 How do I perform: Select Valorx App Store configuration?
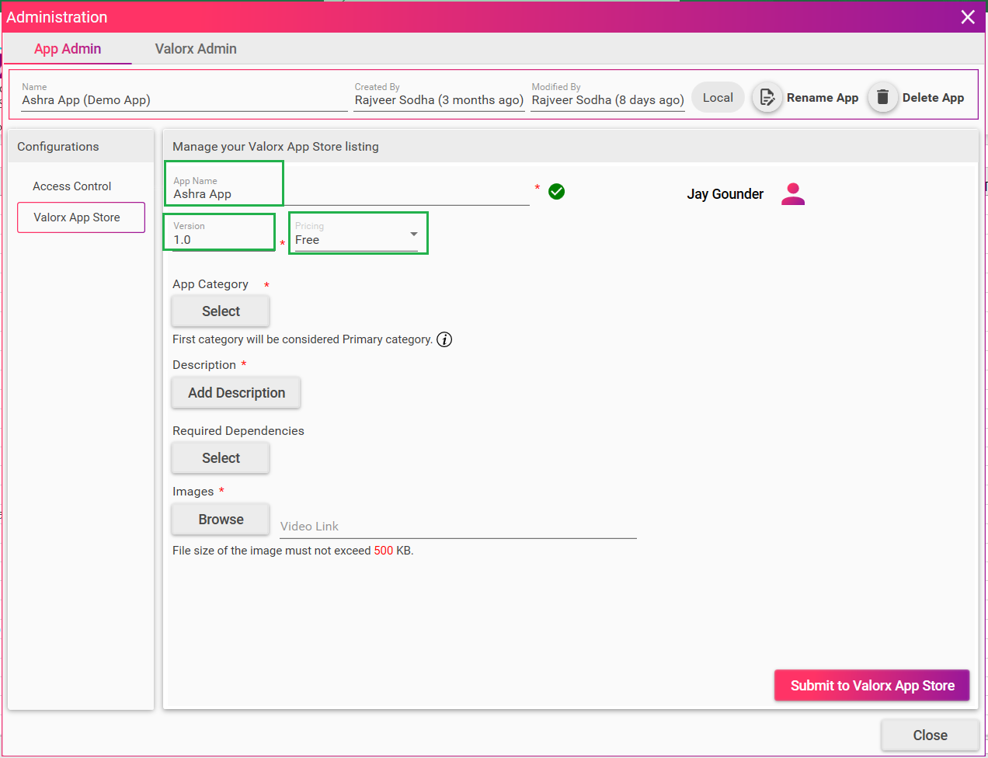click(x=81, y=217)
